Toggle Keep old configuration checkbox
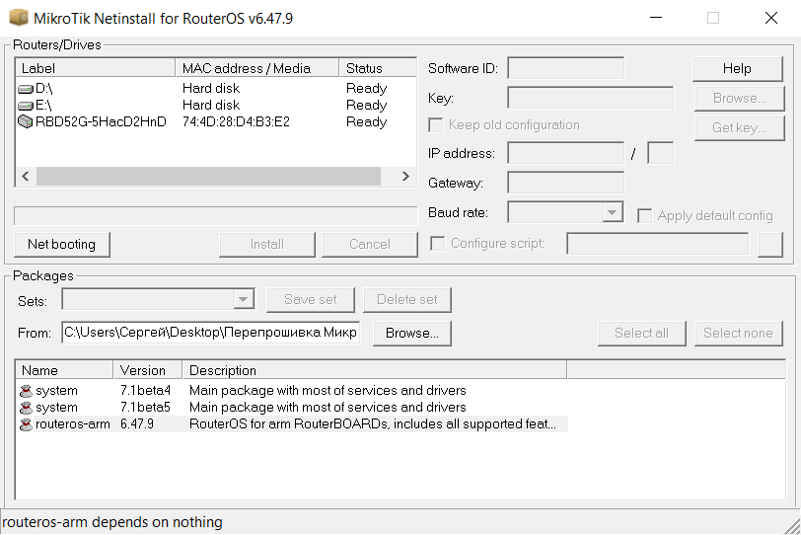This screenshot has width=801, height=535. click(436, 125)
